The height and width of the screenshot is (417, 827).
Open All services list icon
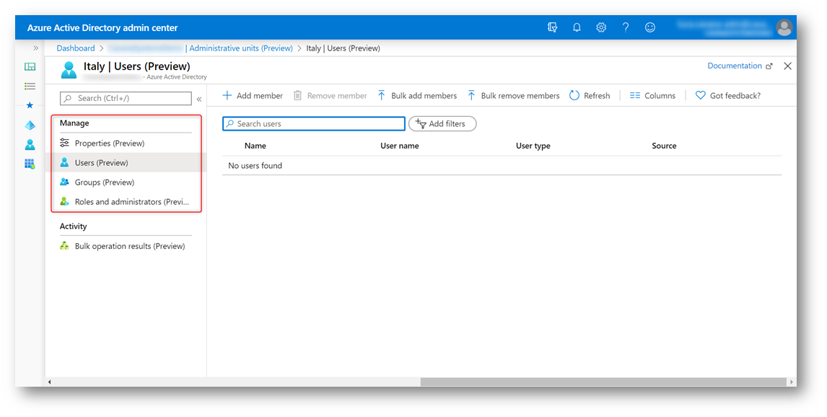(x=30, y=86)
